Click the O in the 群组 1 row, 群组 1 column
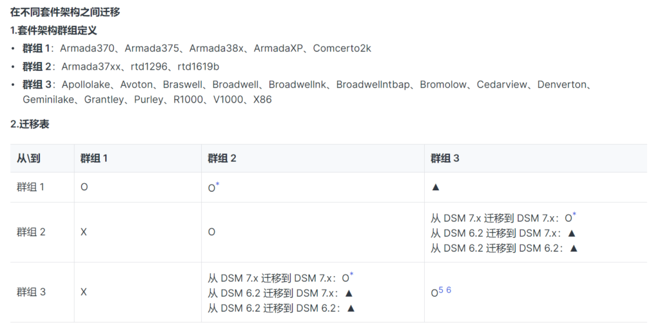This screenshot has height=327, width=660. [84, 187]
